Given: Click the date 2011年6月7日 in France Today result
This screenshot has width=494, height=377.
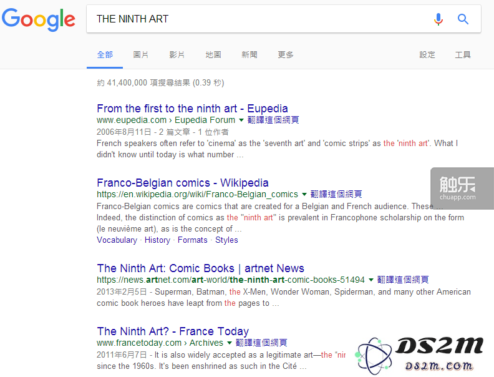Looking at the screenshot, I should 122,355.
